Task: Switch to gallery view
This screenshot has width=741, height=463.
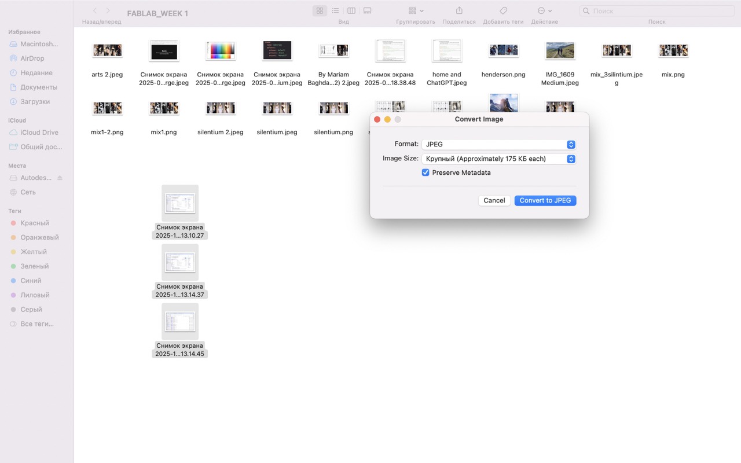Action: (367, 10)
